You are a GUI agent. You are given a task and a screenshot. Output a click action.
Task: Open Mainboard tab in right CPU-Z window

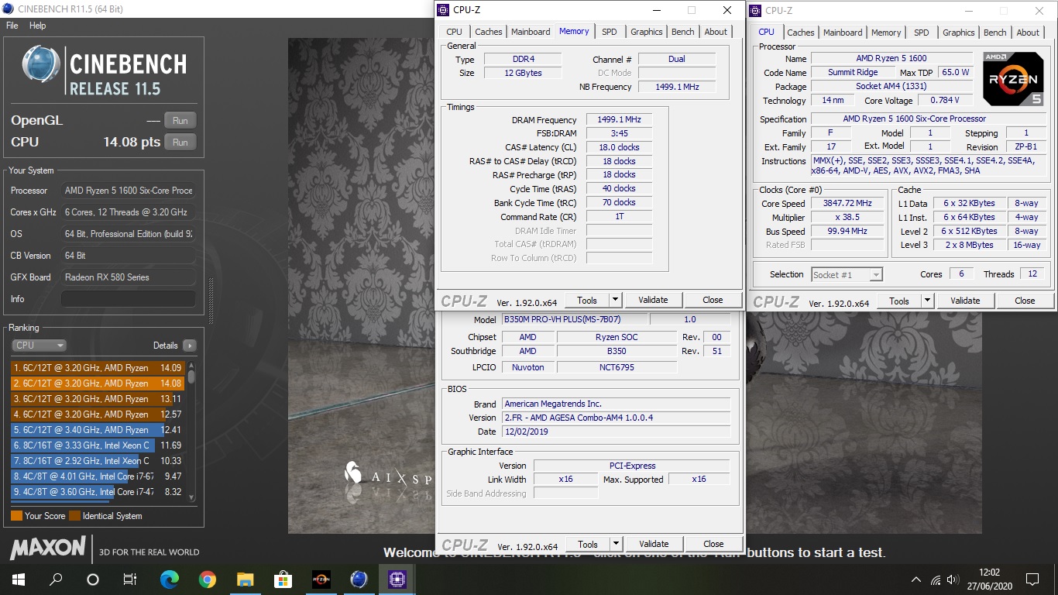pos(843,33)
